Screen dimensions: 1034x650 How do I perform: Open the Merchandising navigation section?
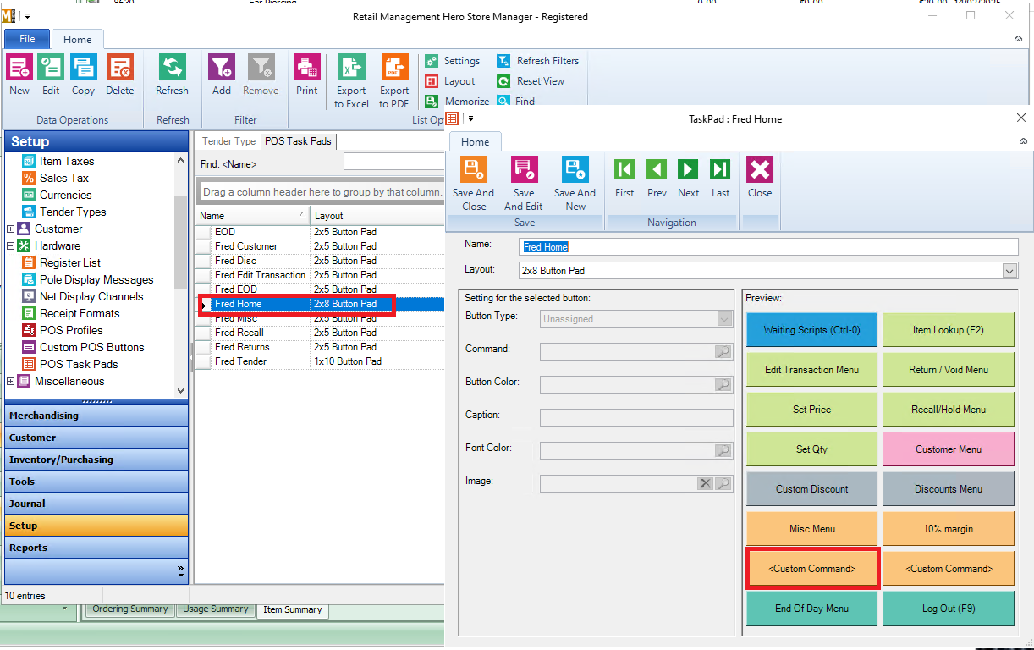pyautogui.click(x=96, y=416)
